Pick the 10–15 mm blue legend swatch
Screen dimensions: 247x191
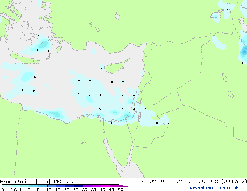[x=52, y=186]
